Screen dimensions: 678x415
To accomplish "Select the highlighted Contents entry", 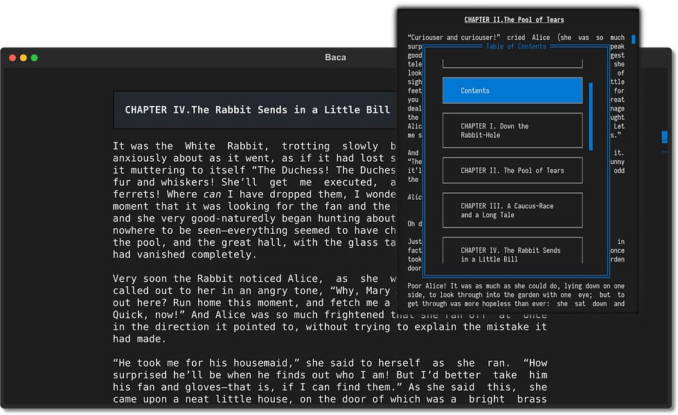I will tap(512, 91).
